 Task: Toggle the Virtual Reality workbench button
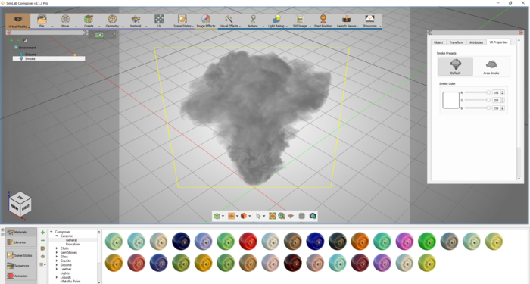(18, 21)
